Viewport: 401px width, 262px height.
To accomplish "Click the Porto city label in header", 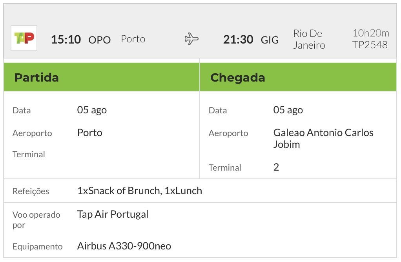I will (x=133, y=39).
